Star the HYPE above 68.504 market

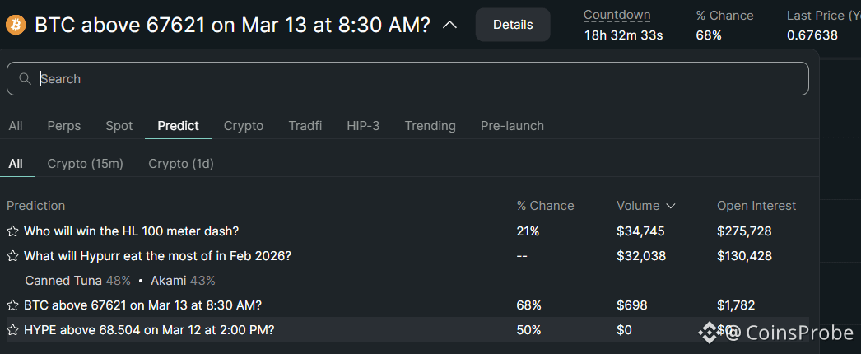coord(12,330)
